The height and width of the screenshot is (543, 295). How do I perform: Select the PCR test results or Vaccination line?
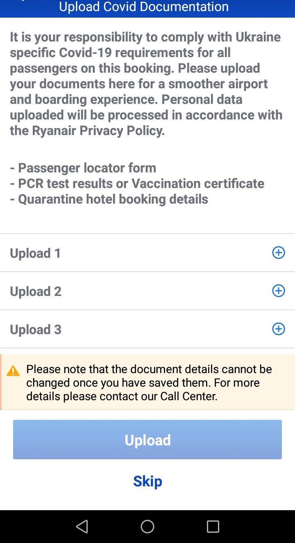(137, 183)
